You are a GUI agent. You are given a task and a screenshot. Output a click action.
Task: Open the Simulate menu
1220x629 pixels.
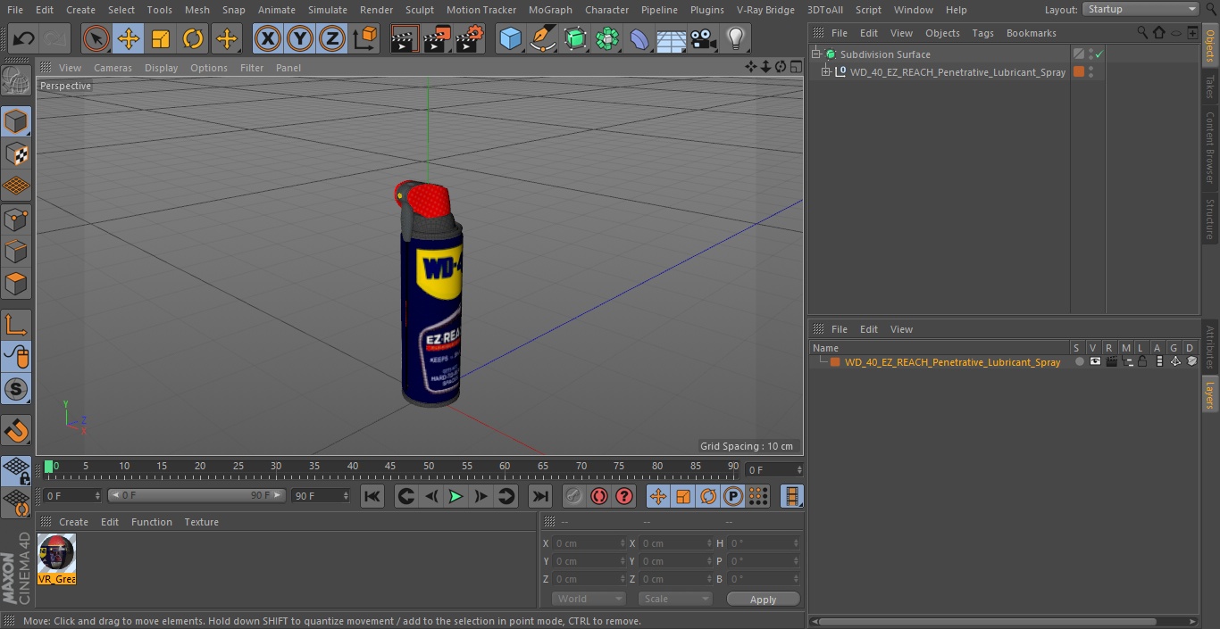coord(327,10)
